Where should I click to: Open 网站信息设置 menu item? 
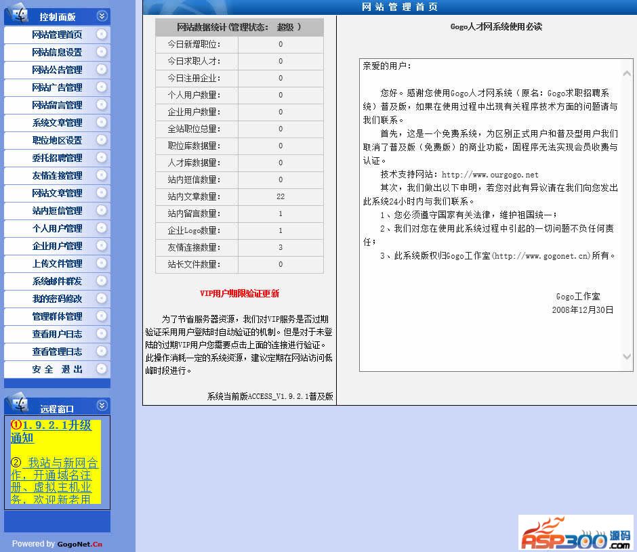point(57,52)
